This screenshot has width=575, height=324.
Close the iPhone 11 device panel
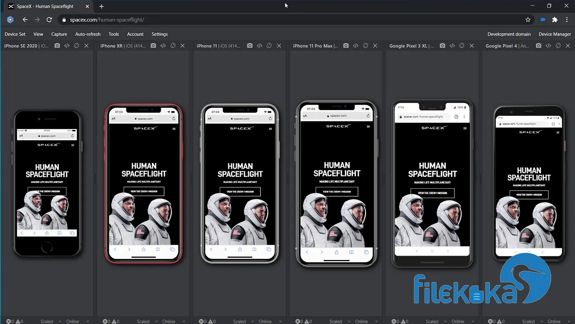click(x=279, y=46)
